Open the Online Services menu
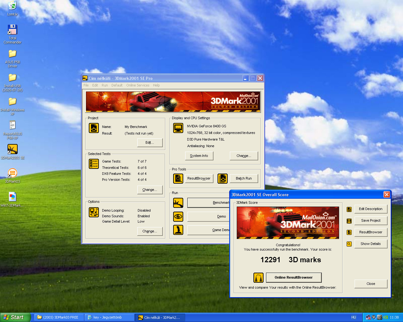The width and height of the screenshot is (403, 322). 138,85
